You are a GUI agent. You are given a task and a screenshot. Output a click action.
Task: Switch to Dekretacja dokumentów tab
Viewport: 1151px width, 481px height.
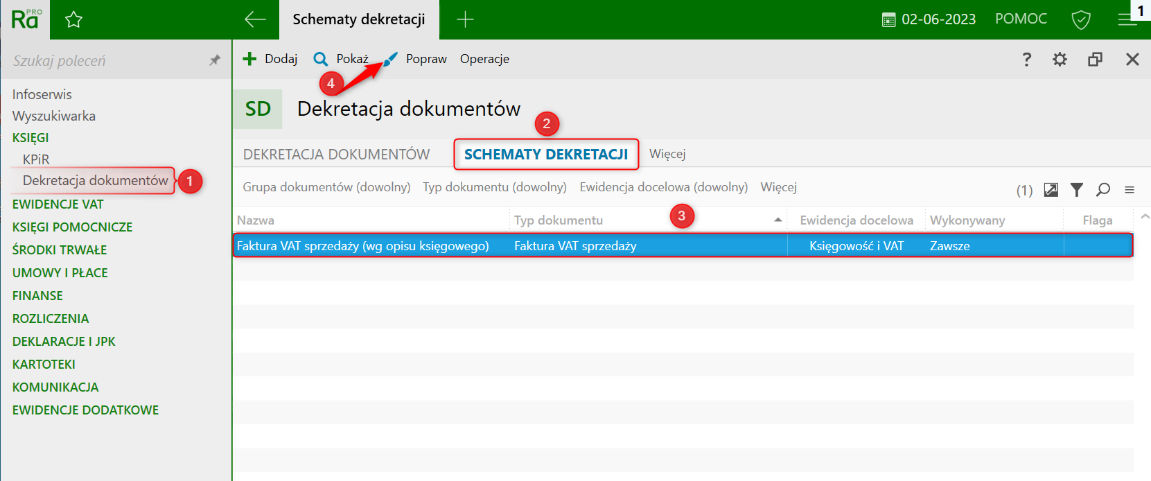(336, 154)
